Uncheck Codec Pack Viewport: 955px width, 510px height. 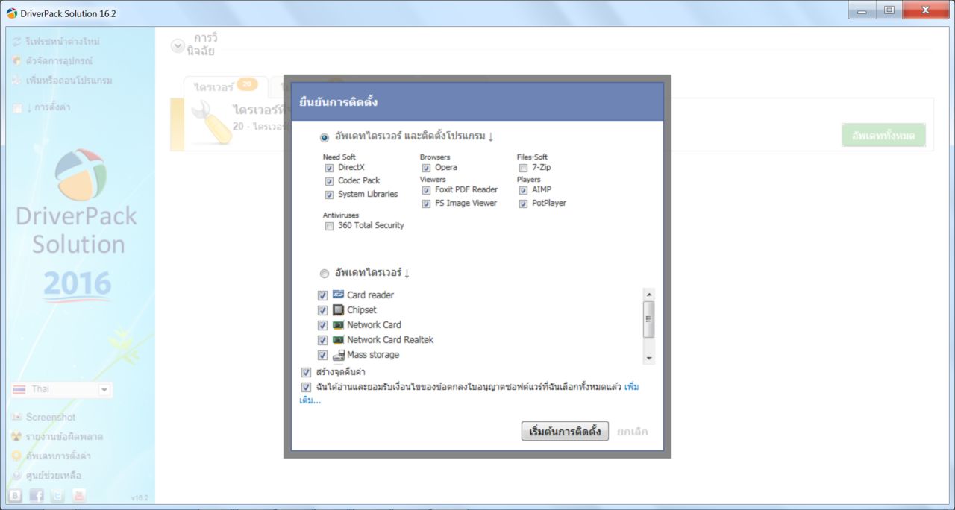pyautogui.click(x=329, y=181)
